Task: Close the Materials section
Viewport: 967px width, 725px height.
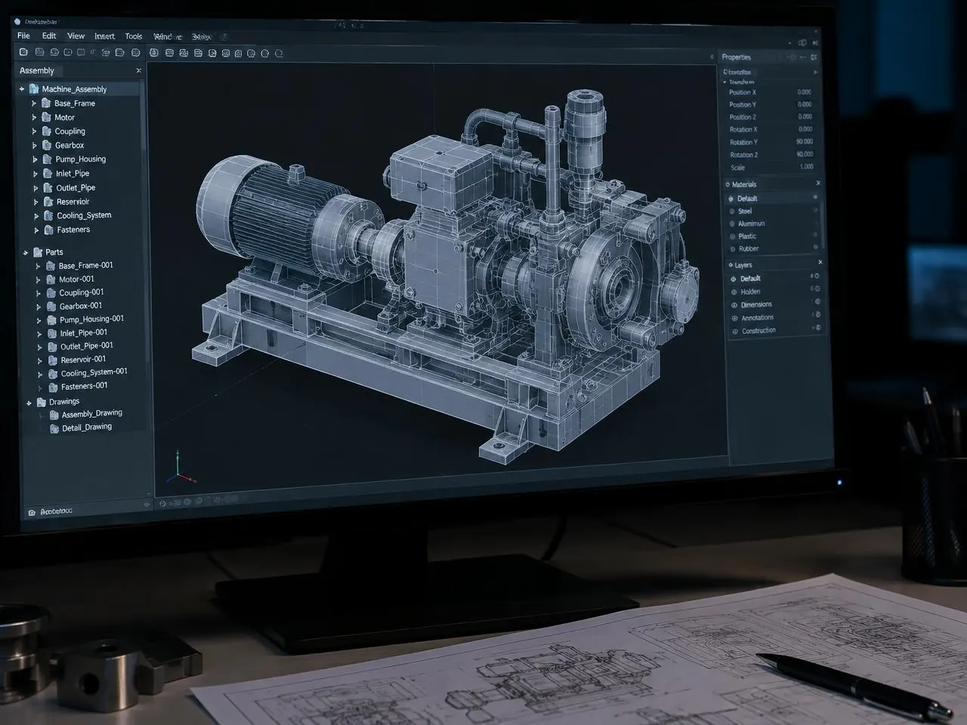Action: (818, 184)
